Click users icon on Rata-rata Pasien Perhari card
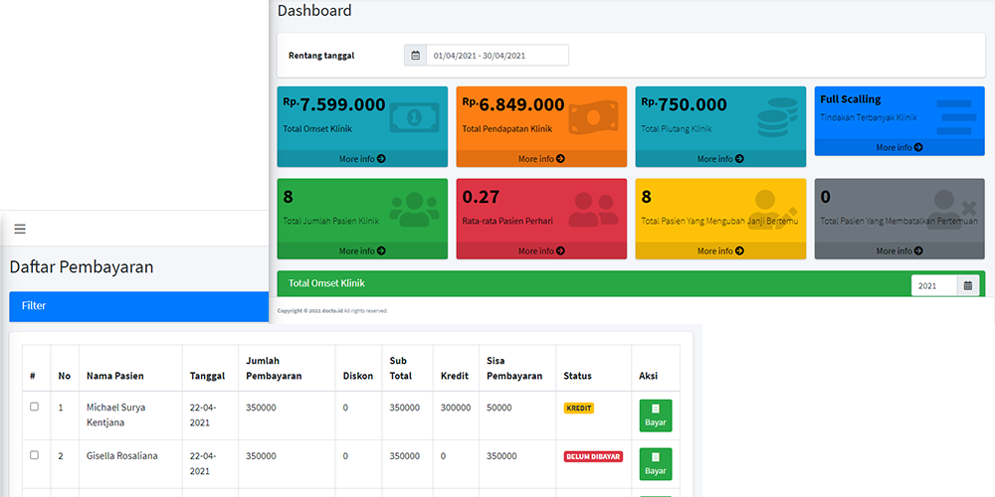The width and height of the screenshot is (995, 497). (593, 208)
